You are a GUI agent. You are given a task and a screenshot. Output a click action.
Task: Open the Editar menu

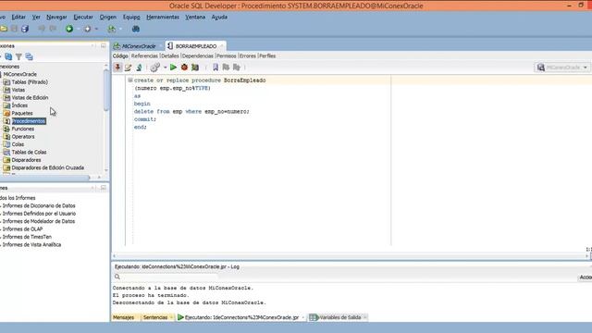tap(18, 17)
